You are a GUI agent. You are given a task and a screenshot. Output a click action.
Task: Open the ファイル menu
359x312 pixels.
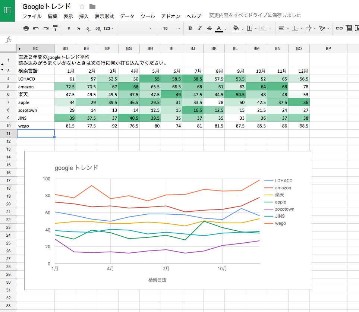coord(32,16)
